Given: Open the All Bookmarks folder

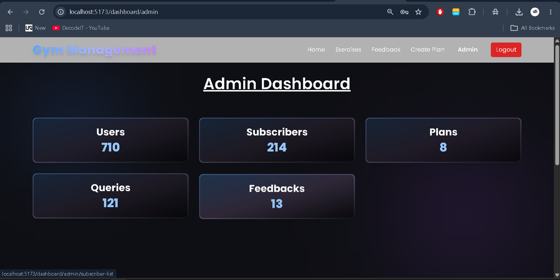Looking at the screenshot, I should click(x=533, y=28).
